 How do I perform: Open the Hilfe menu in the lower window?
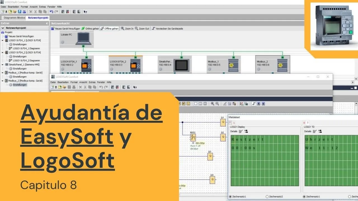click(x=109, y=82)
